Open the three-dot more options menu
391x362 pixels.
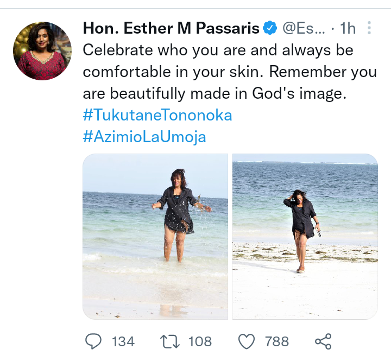click(369, 28)
